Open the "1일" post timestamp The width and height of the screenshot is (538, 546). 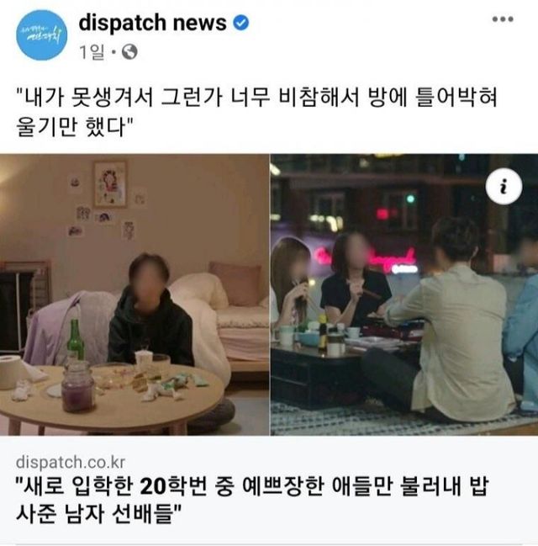[92, 52]
